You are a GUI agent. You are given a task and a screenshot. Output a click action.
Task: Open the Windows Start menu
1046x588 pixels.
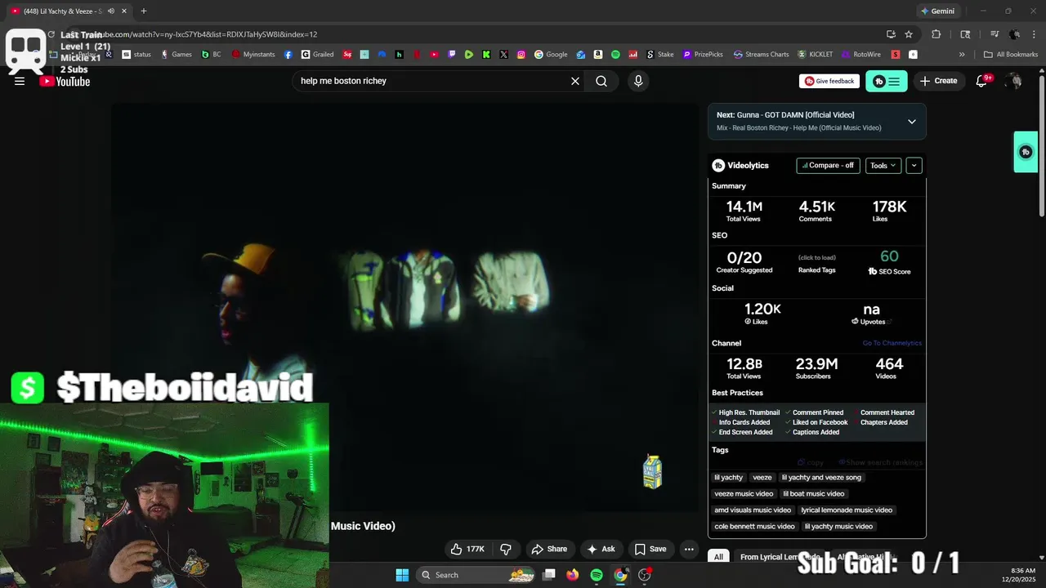[x=402, y=575]
